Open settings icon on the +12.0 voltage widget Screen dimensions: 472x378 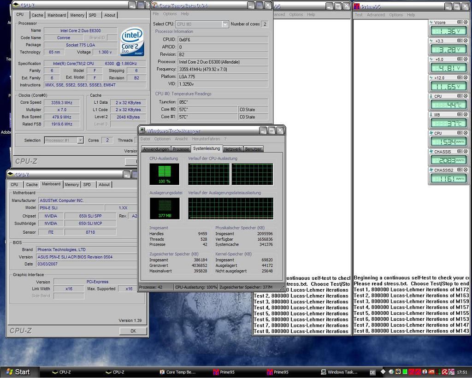coord(460,77)
